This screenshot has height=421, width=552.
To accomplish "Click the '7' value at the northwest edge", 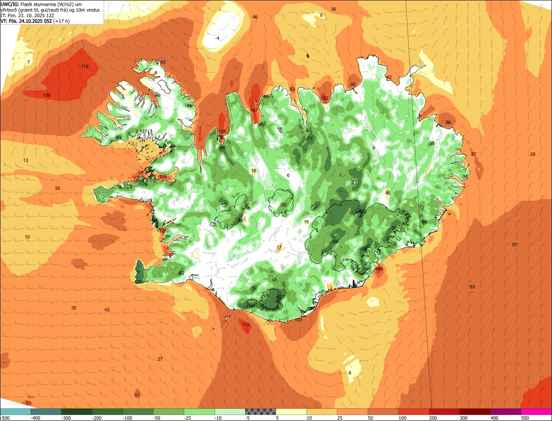I will click(28, 62).
